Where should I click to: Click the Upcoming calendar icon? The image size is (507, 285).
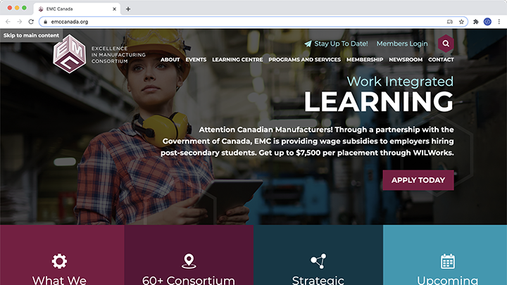tap(448, 261)
